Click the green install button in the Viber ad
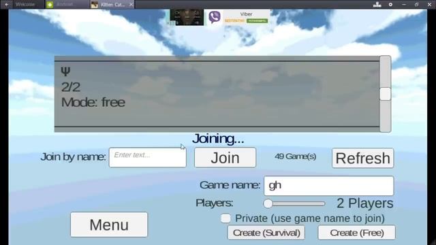The width and height of the screenshot is (436, 245). point(258,21)
